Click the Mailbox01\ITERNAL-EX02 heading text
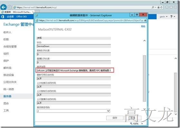The height and width of the screenshot is (128, 180). (55, 30)
